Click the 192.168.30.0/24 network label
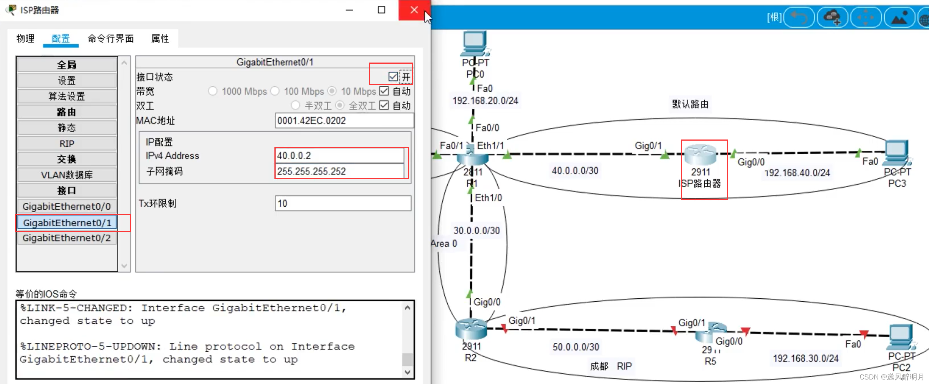 tap(806, 359)
